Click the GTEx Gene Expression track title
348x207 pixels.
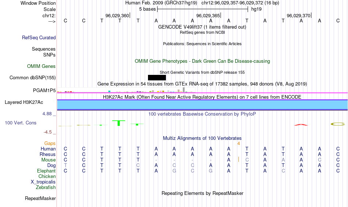pos(202,84)
